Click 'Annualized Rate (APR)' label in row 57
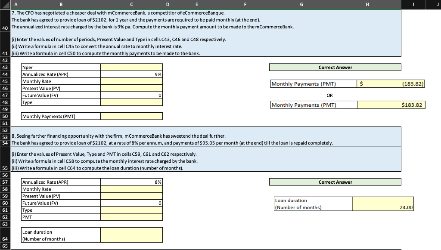The height and width of the screenshot is (250, 441). [x=61, y=182]
